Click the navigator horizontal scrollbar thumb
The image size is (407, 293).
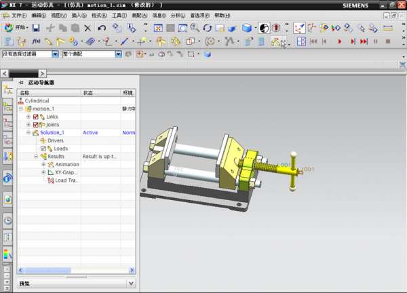coord(47,270)
